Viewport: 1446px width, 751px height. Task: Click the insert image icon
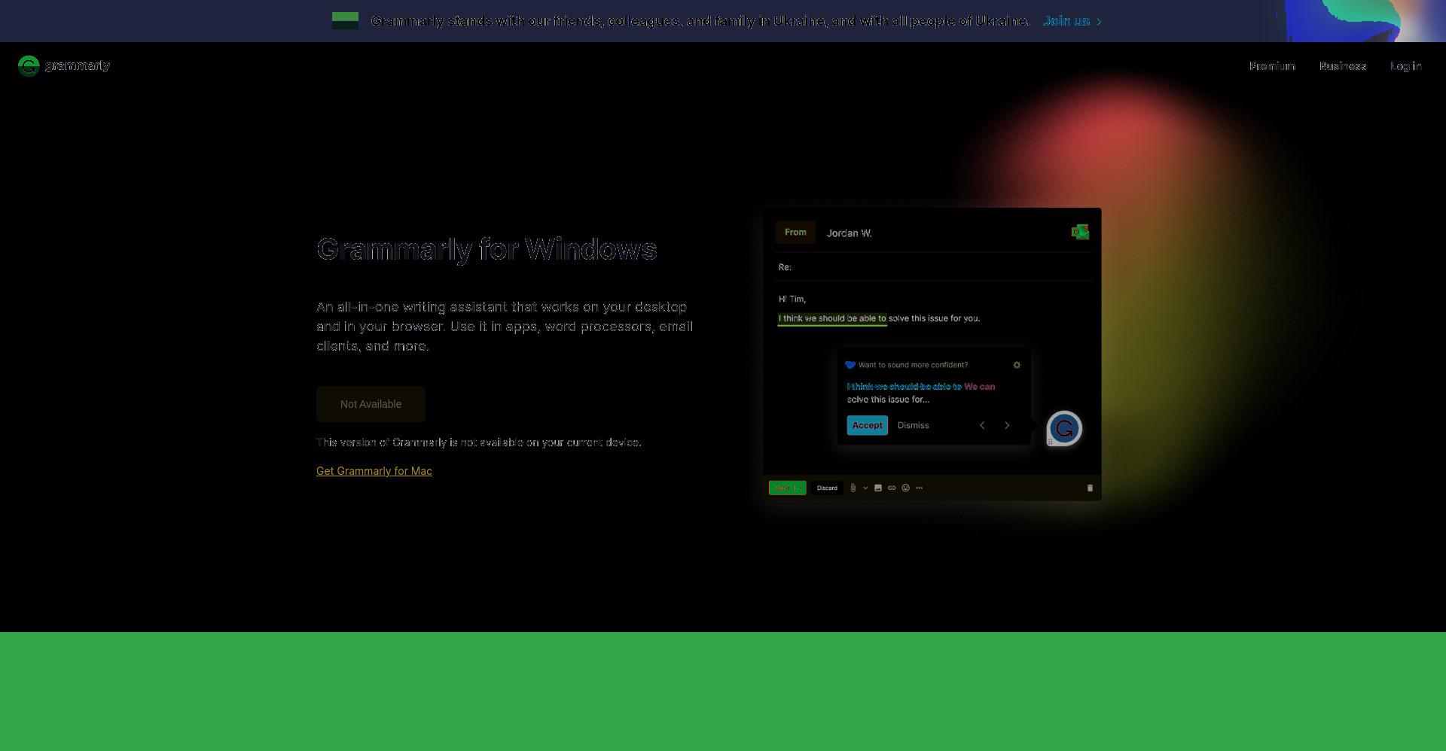point(878,488)
